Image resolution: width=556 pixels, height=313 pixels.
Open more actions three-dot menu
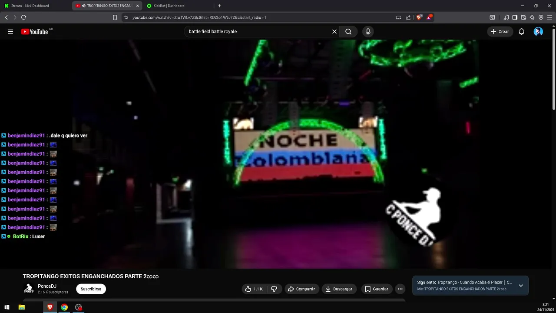click(x=400, y=289)
